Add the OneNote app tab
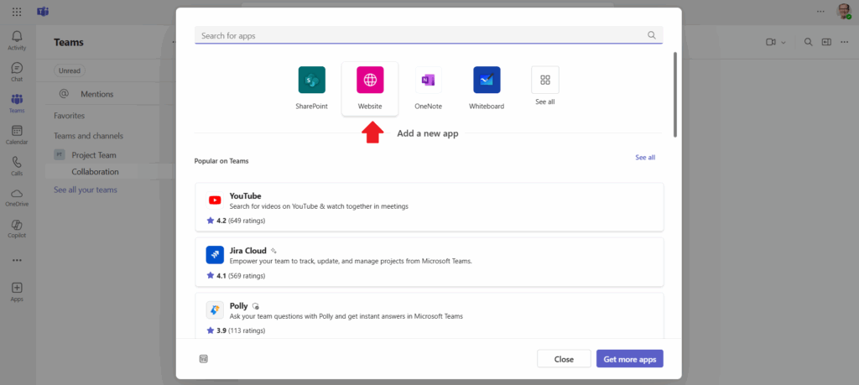 (x=429, y=89)
